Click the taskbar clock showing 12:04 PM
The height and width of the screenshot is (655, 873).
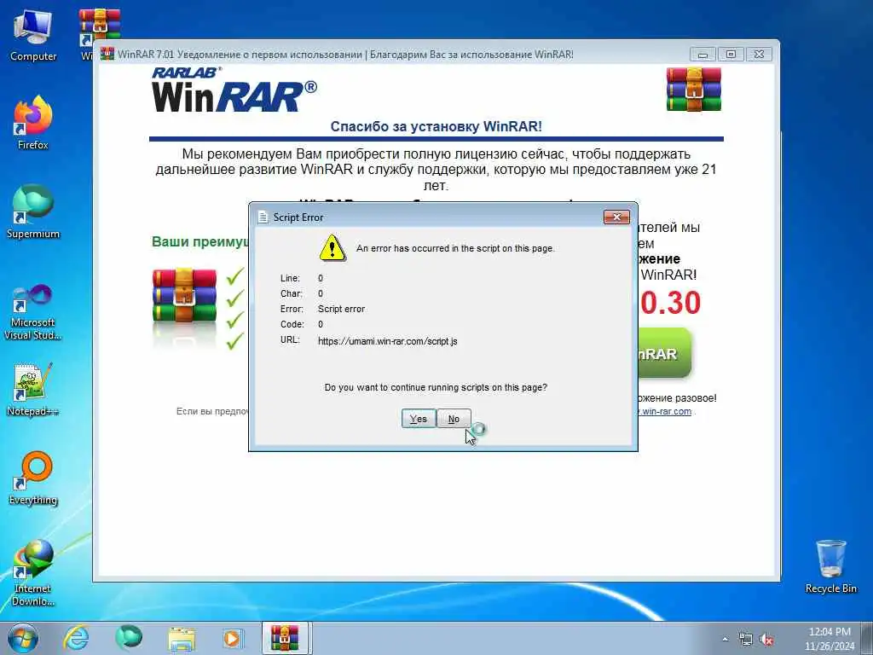[x=829, y=639]
